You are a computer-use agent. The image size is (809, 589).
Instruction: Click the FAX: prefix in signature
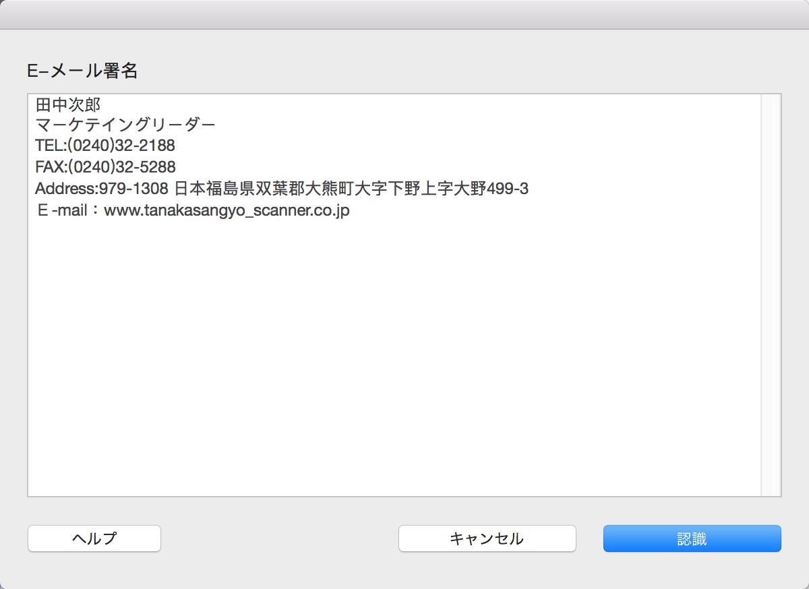tap(51, 167)
